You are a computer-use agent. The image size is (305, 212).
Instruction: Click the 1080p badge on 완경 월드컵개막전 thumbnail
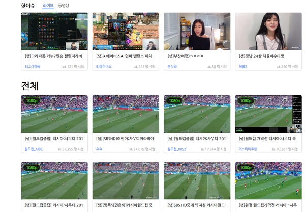(x=246, y=168)
